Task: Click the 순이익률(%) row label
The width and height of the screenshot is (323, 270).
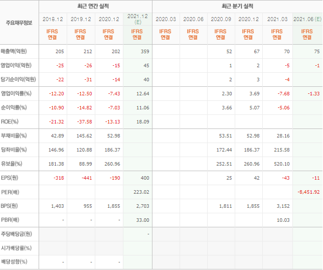Action: (14, 107)
